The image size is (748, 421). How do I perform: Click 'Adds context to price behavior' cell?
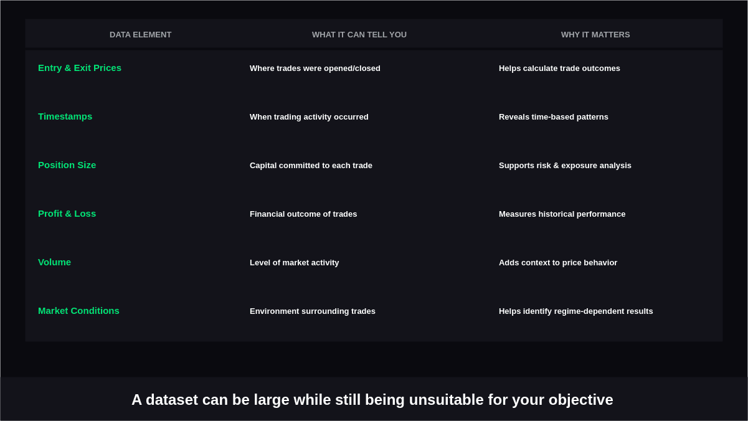pyautogui.click(x=558, y=263)
